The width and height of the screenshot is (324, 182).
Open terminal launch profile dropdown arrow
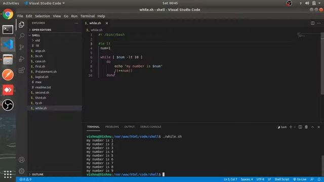tap(295, 127)
